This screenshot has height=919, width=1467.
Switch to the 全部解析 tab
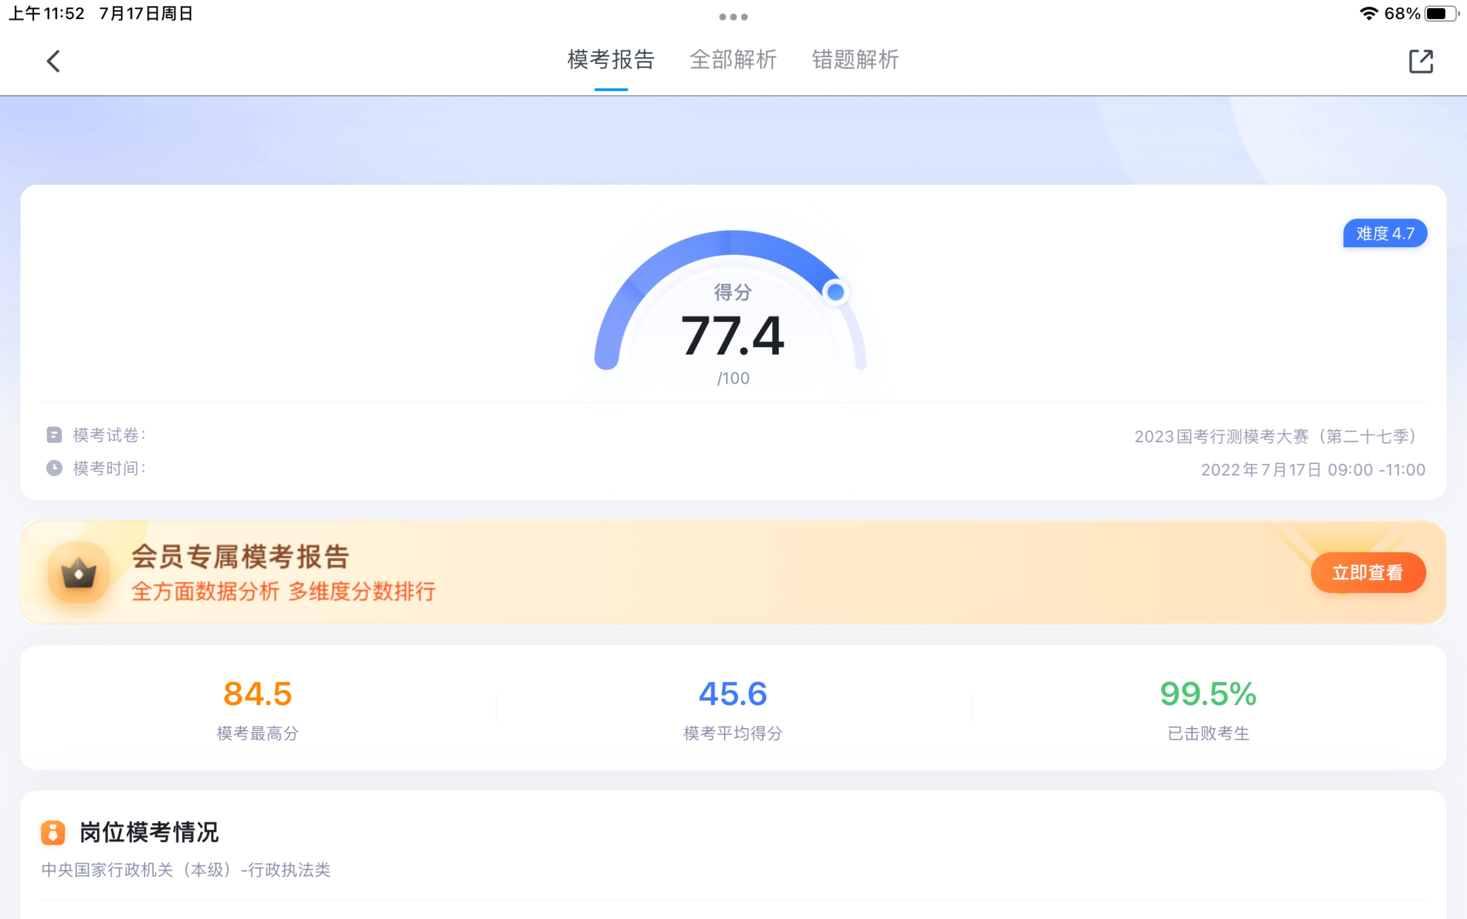tap(733, 59)
